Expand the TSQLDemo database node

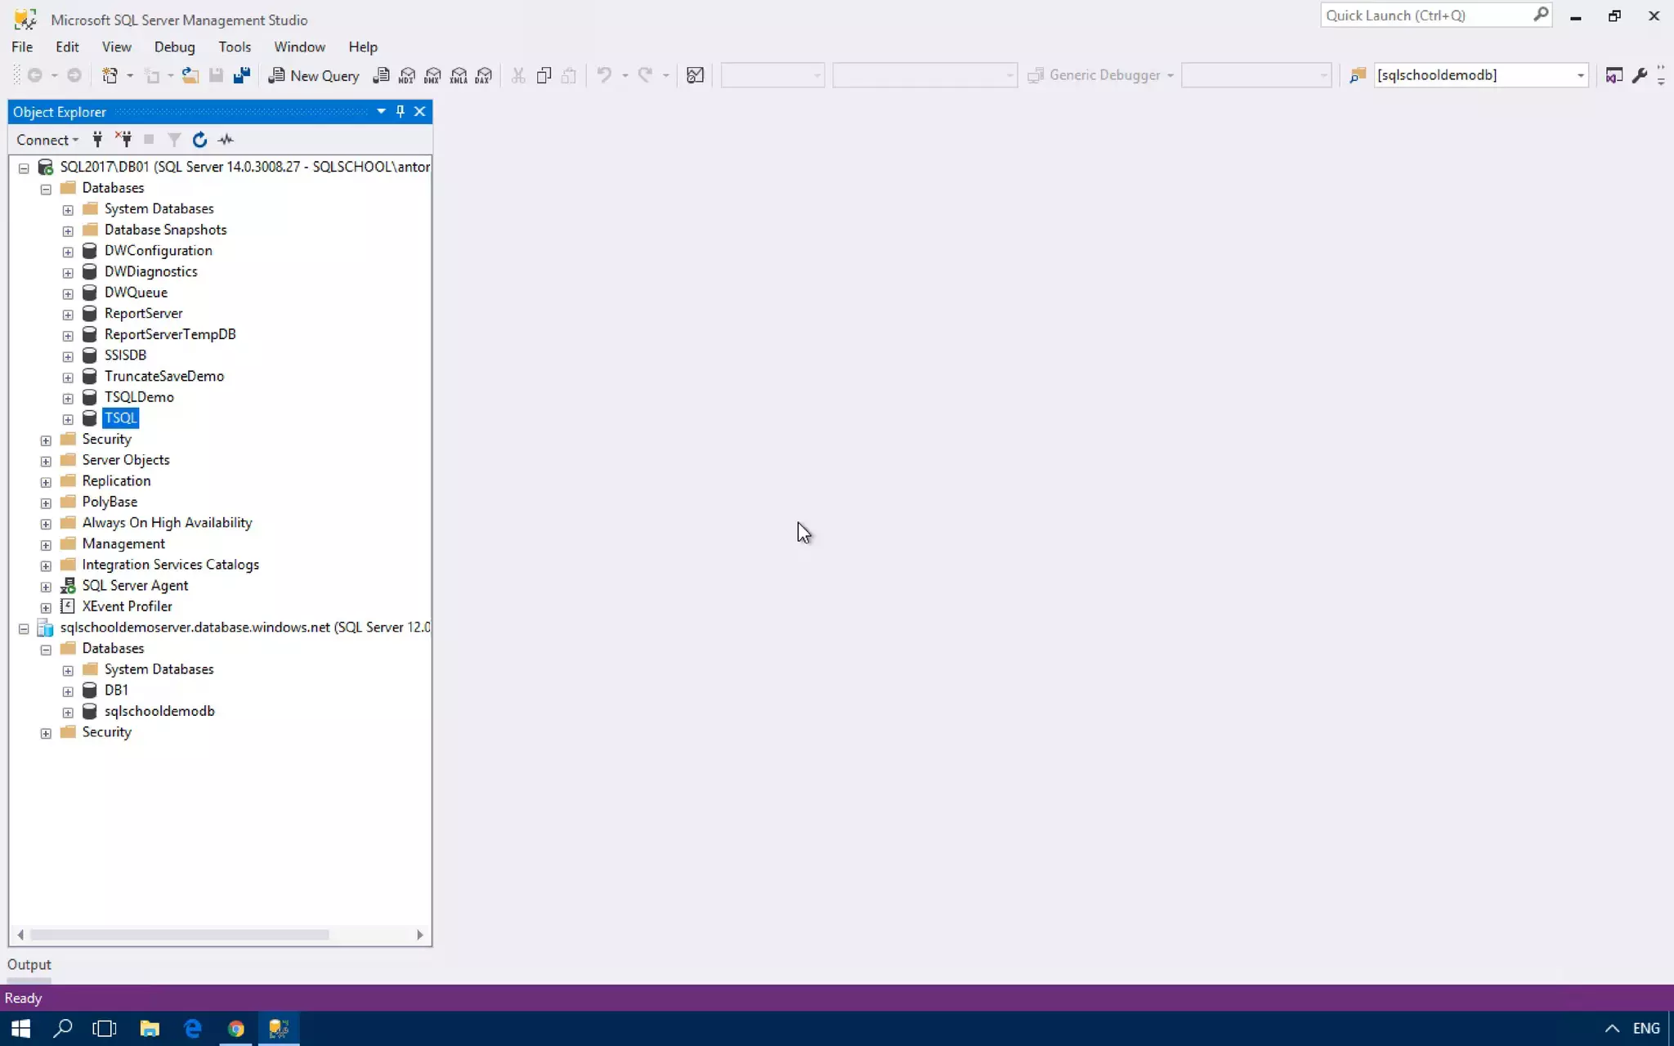click(68, 398)
